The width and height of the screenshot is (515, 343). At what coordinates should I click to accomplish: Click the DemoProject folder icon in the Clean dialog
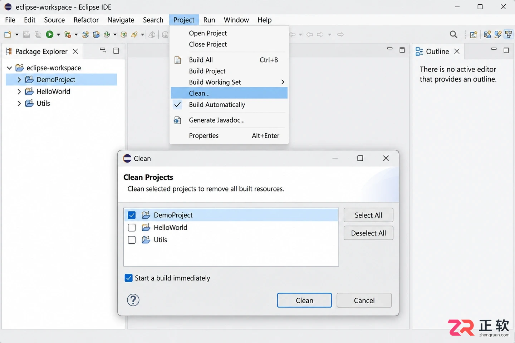click(146, 215)
